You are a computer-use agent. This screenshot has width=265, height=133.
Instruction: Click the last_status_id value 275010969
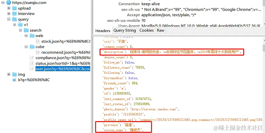pyautogui.click(x=141, y=104)
